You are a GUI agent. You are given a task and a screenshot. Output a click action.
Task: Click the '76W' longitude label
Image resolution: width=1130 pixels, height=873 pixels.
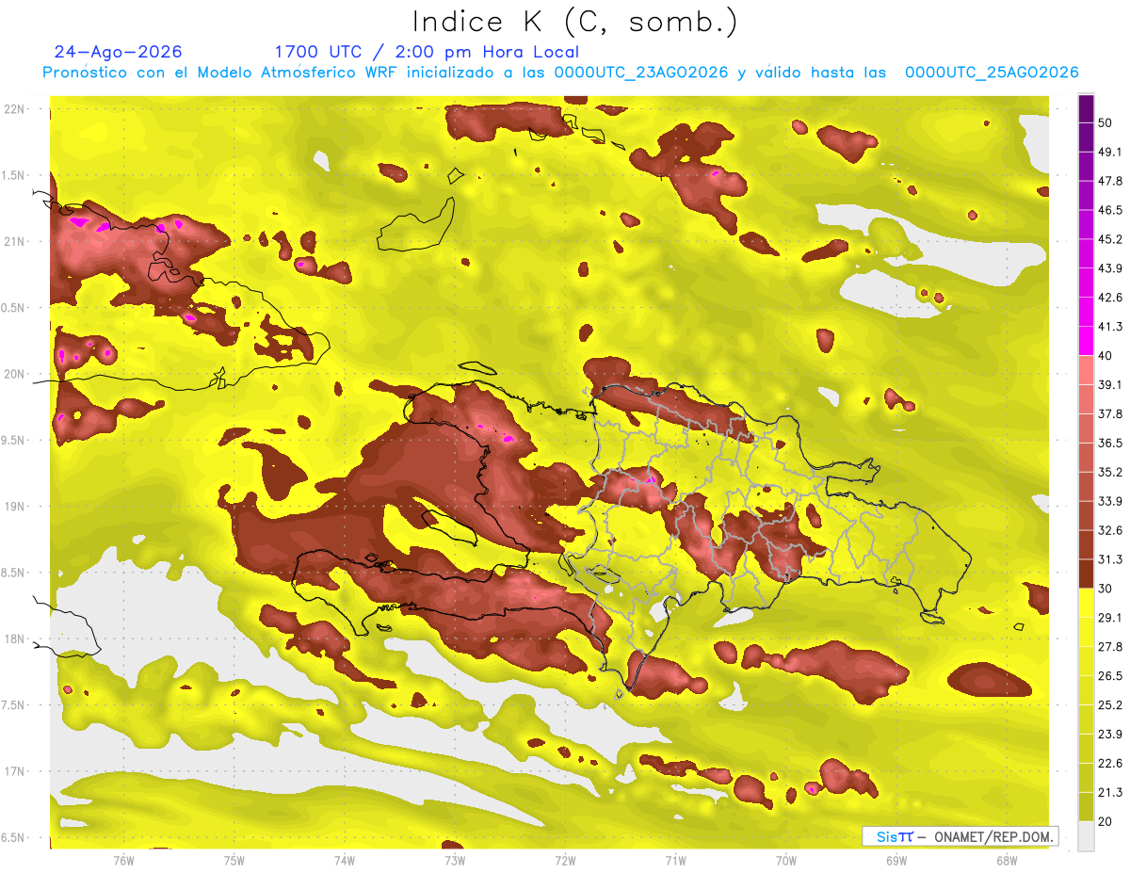coord(123,860)
